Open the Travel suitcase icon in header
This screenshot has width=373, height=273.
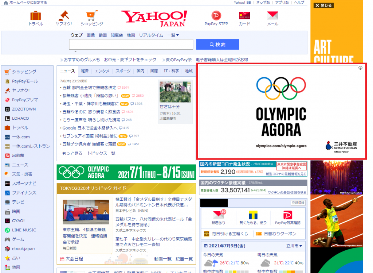coord(36,15)
